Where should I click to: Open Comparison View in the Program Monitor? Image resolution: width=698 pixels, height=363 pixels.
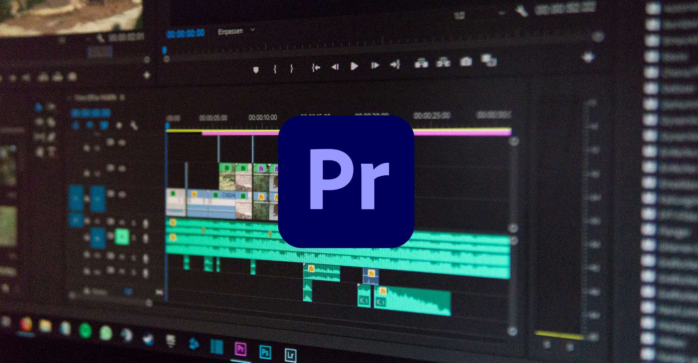click(489, 60)
